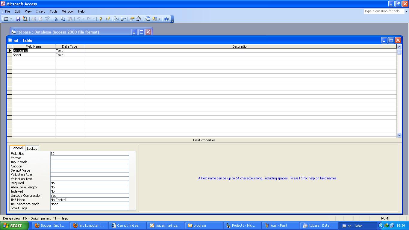Image resolution: width=409 pixels, height=230 pixels.
Task: Open Print Preview from the toolbar
Action: click(x=41, y=19)
